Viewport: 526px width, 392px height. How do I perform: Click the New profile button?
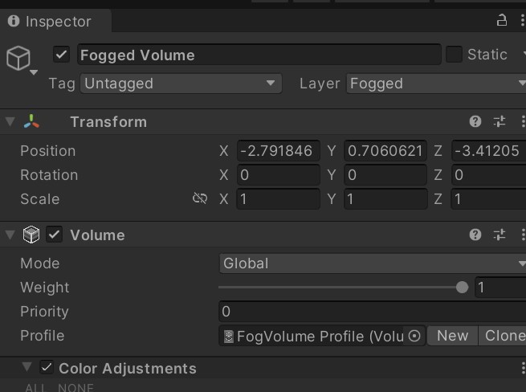coord(452,336)
